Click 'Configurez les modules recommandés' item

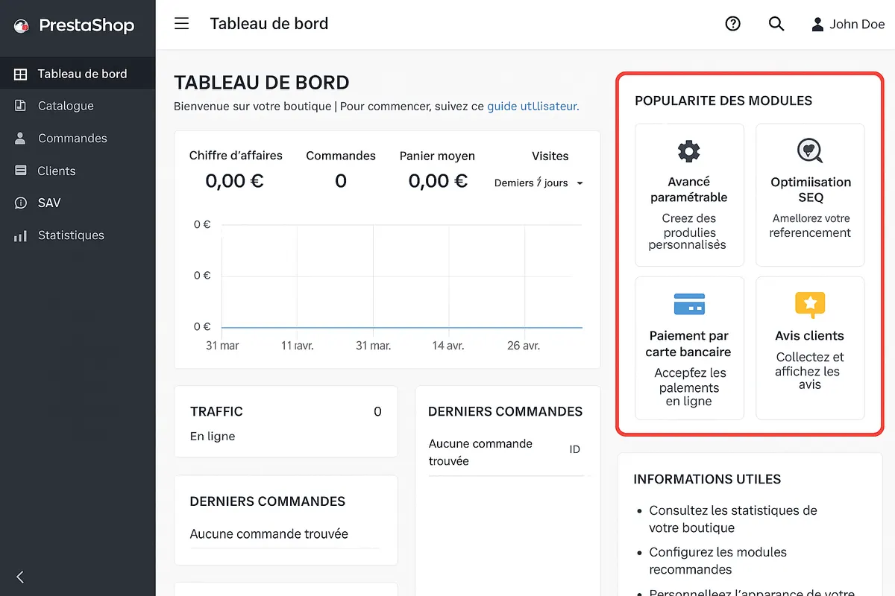pyautogui.click(x=717, y=561)
